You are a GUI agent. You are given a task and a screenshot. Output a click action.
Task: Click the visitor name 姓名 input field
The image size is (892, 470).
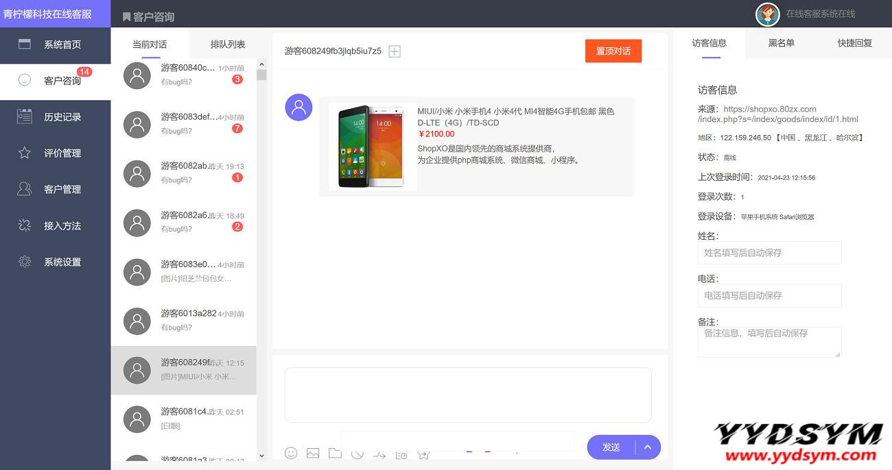pyautogui.click(x=769, y=253)
